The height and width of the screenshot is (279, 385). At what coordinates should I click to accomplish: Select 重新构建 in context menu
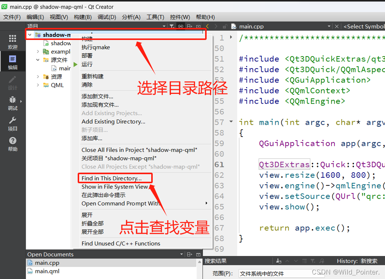coord(92,77)
